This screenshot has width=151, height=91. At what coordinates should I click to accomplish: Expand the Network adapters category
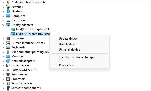coord(3,61)
